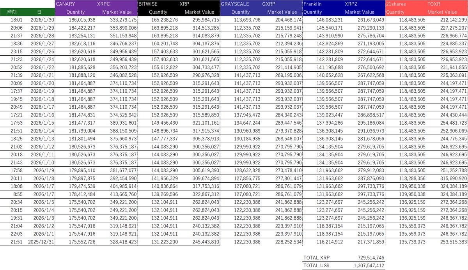The width and height of the screenshot is (468, 270).
Task: Click the BITWISE Market Value column label
Action: coord(199,12)
